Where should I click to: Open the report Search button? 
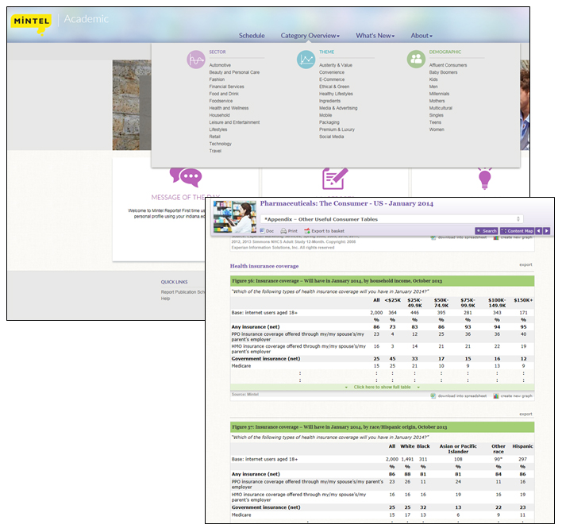tap(487, 231)
